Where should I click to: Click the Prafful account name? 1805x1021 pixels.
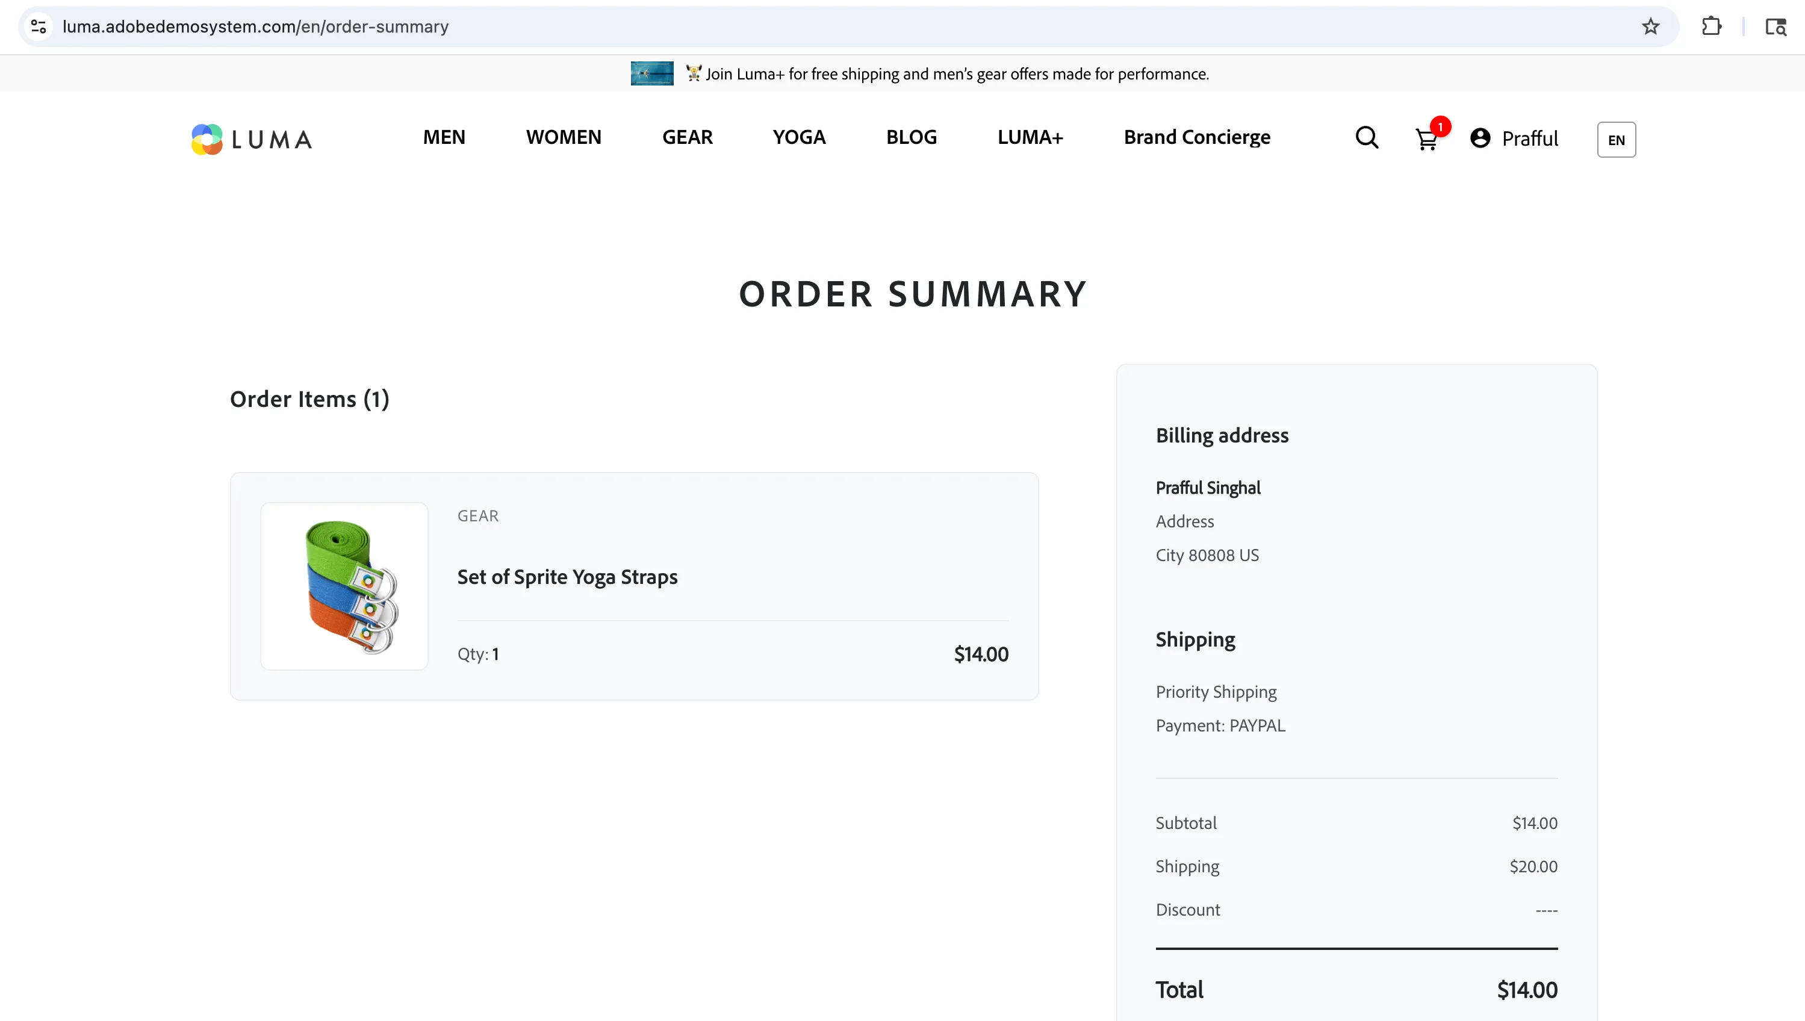tap(1529, 139)
